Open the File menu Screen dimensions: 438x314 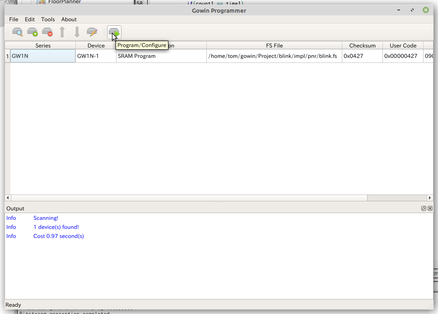click(14, 19)
